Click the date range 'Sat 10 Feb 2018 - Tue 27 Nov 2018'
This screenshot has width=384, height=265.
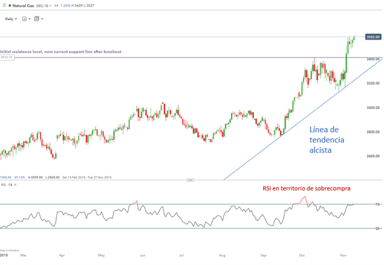coord(87,177)
